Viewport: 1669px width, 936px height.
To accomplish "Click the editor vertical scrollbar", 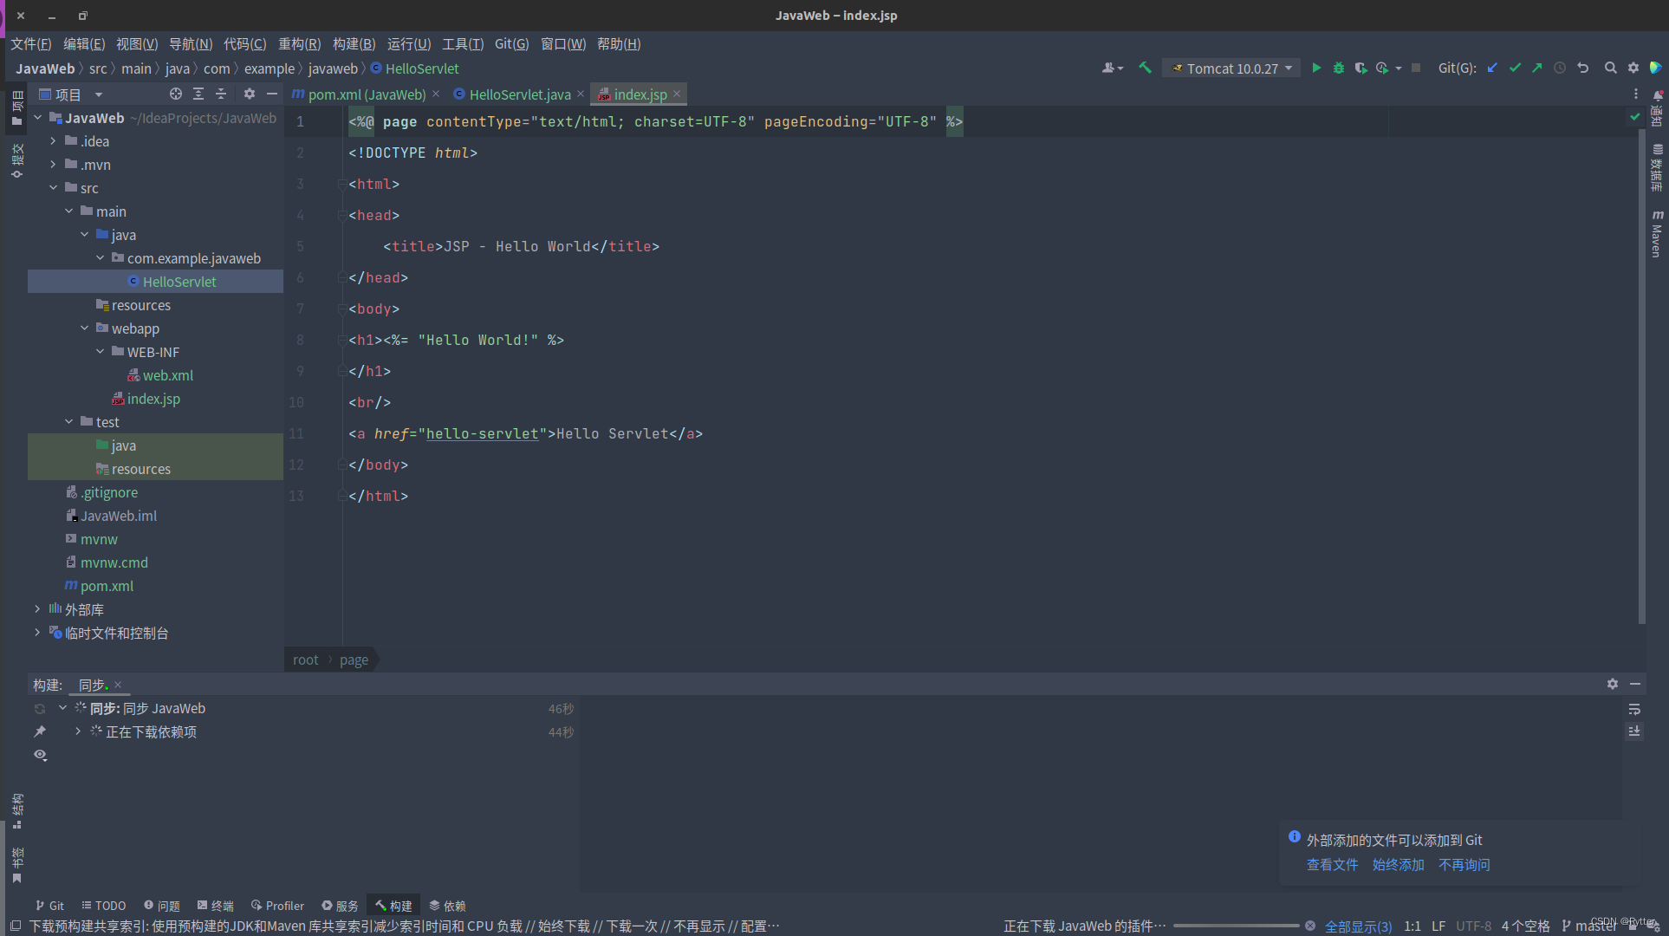I will pyautogui.click(x=1641, y=377).
